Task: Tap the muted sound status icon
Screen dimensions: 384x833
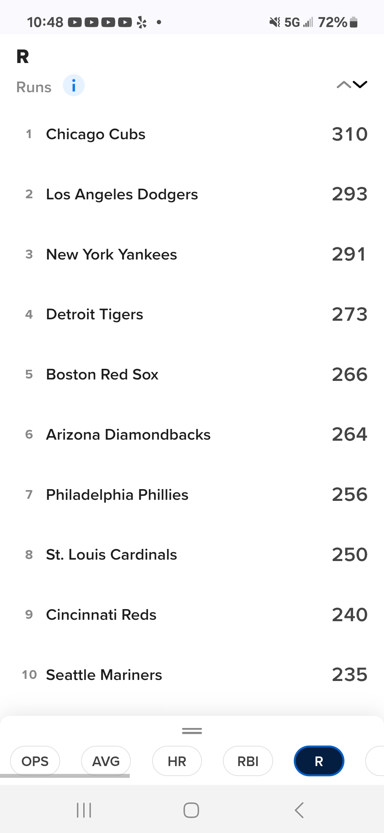Action: tap(275, 22)
